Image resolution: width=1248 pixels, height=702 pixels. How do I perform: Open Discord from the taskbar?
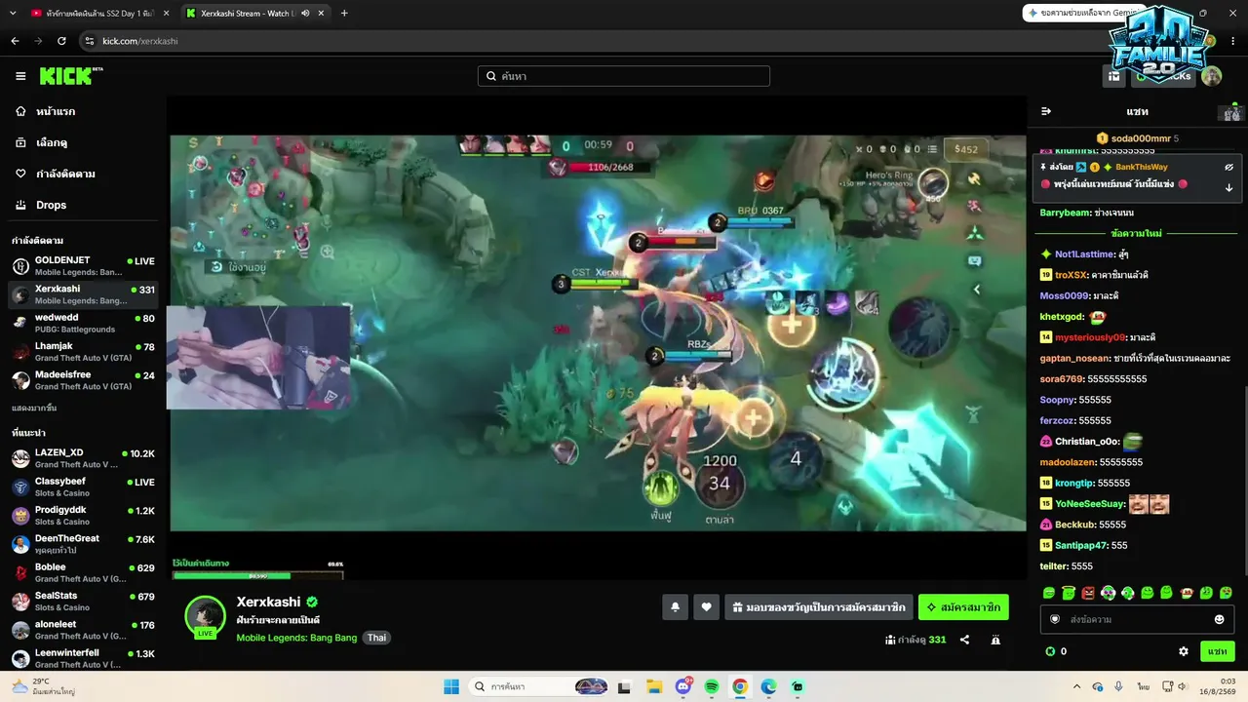[x=683, y=686]
